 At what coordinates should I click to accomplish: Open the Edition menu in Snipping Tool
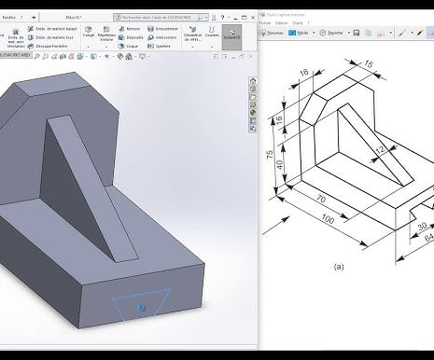click(282, 23)
